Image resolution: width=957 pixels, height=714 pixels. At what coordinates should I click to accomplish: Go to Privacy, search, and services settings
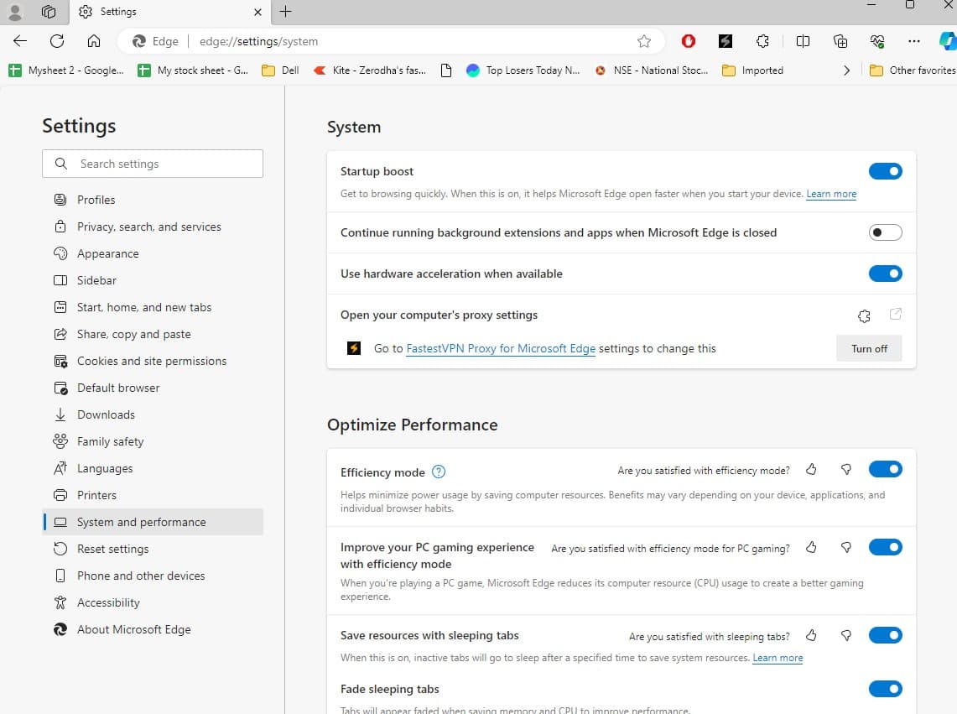(x=148, y=227)
